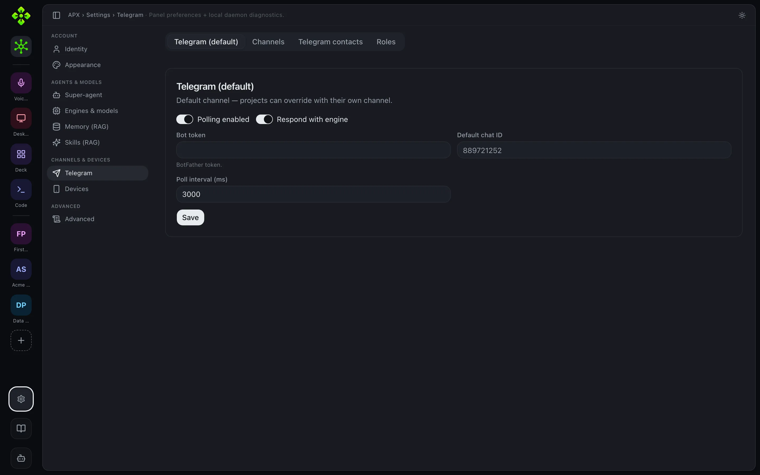Screen dimensions: 760x475
Task: Open the Deck grid icon
Action: [21, 154]
